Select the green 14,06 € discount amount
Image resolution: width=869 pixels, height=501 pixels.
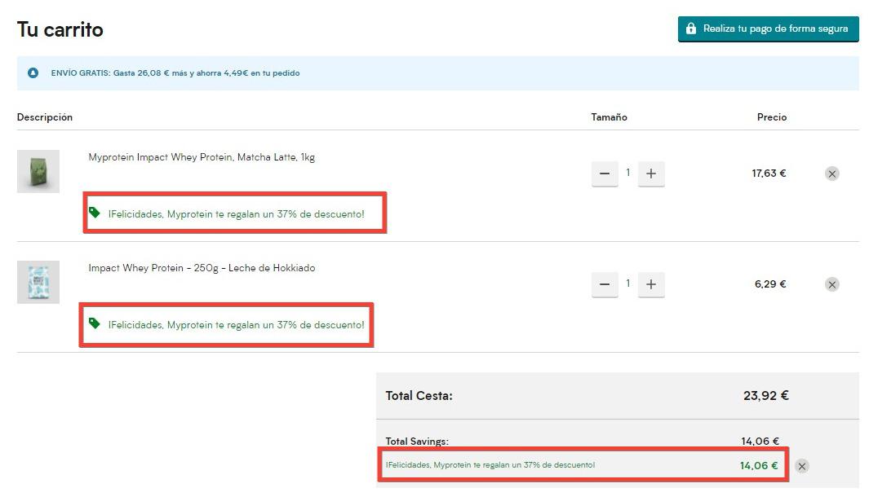(759, 466)
